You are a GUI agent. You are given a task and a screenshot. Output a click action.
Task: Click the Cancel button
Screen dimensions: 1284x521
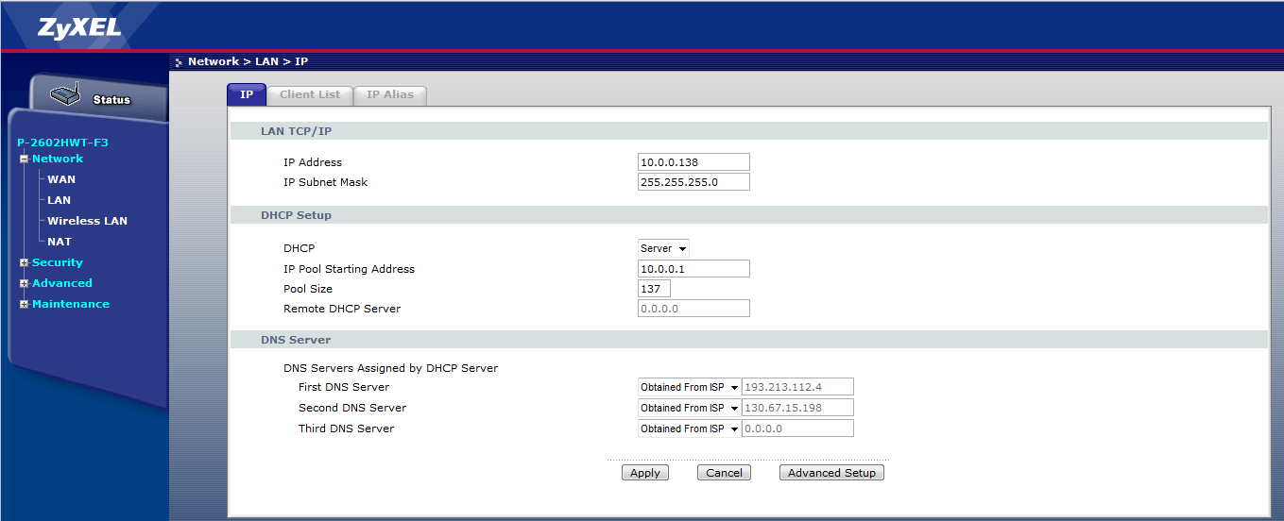pyautogui.click(x=724, y=473)
